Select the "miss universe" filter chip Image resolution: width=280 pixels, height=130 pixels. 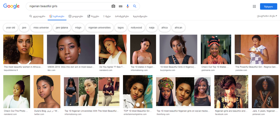[41, 27]
